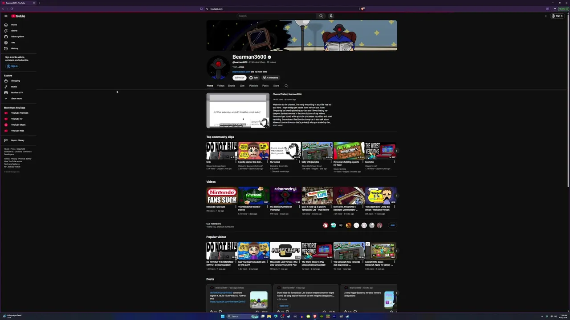This screenshot has height=320, width=570.
Task: Advance the Posts carousel
Action: [x=396, y=293]
